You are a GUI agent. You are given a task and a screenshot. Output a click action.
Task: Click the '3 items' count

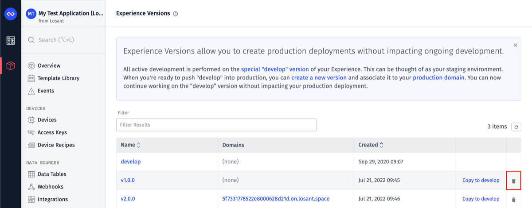(497, 127)
